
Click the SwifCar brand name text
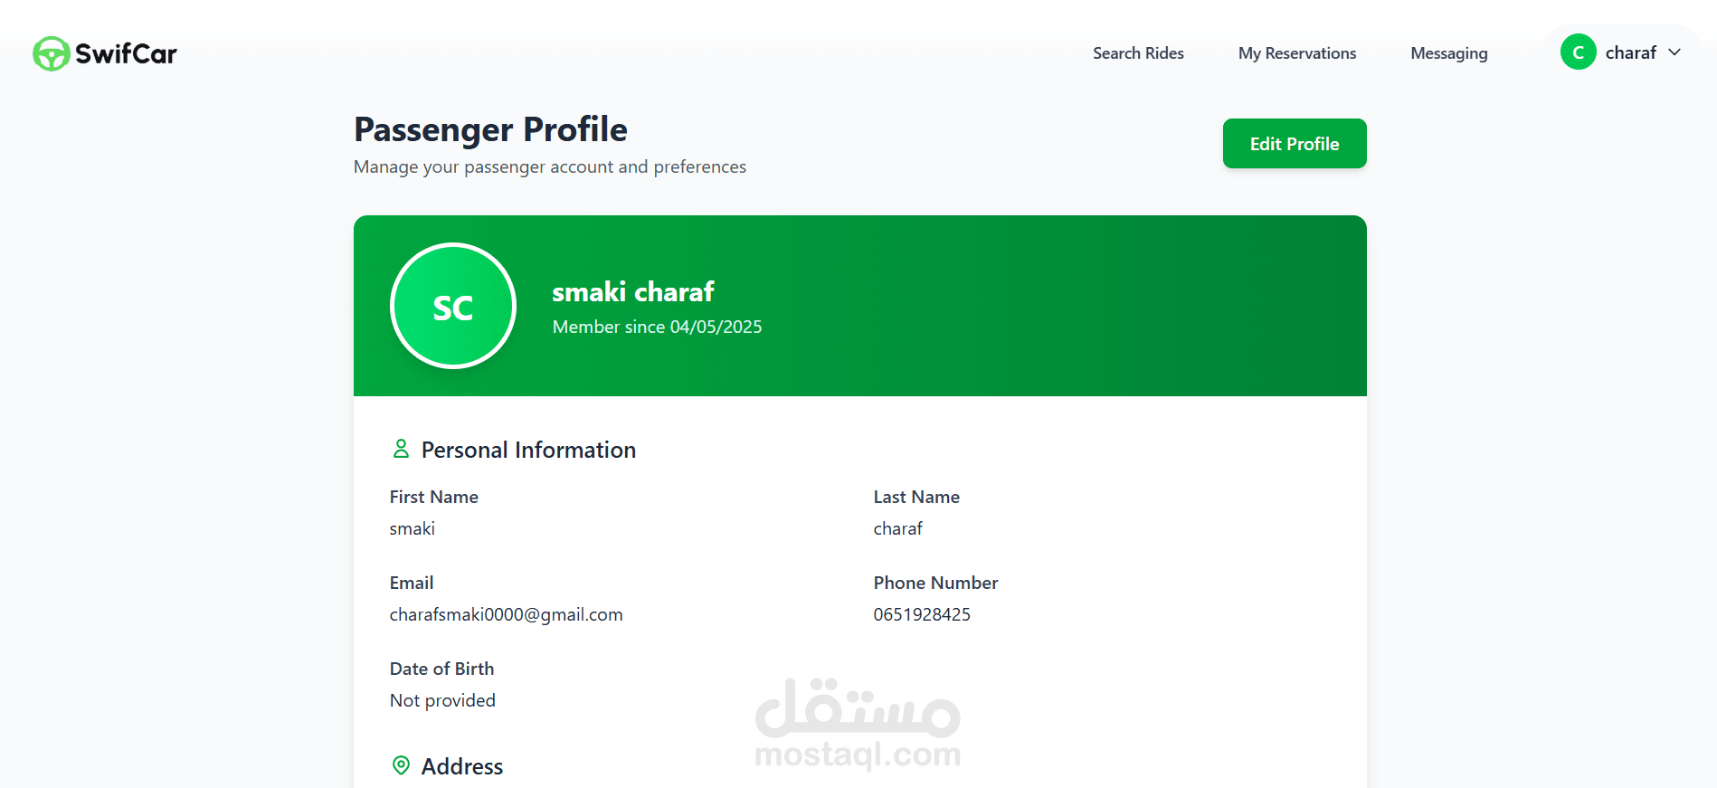(126, 54)
